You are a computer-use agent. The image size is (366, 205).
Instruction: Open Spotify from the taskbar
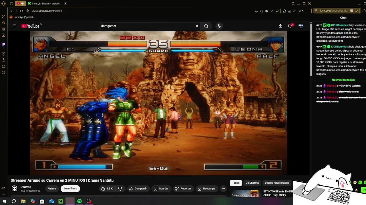(x=79, y=201)
